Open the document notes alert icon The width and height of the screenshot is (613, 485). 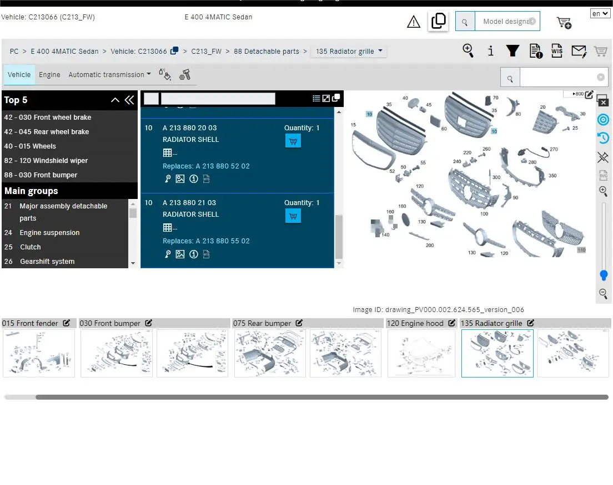coord(535,51)
